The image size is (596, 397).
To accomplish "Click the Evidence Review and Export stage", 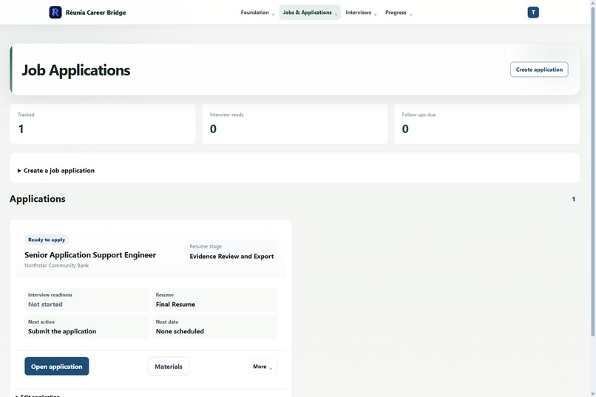I will pyautogui.click(x=231, y=257).
